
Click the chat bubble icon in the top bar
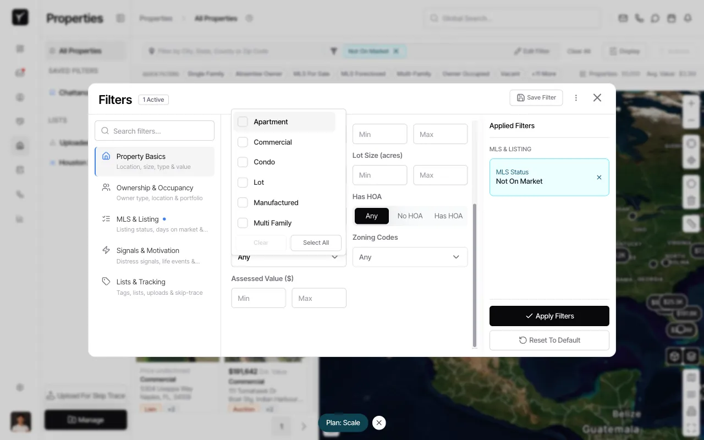tap(655, 18)
